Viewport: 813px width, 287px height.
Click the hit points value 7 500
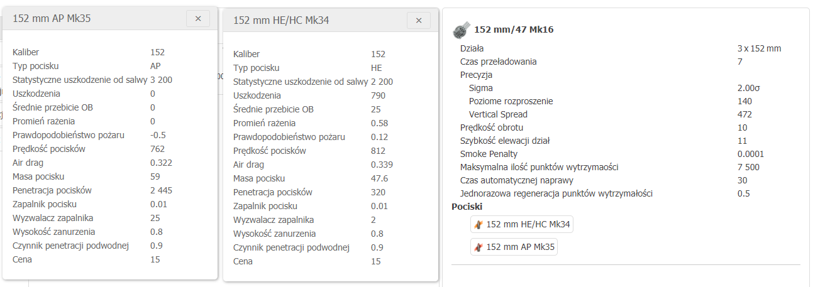pyautogui.click(x=748, y=167)
